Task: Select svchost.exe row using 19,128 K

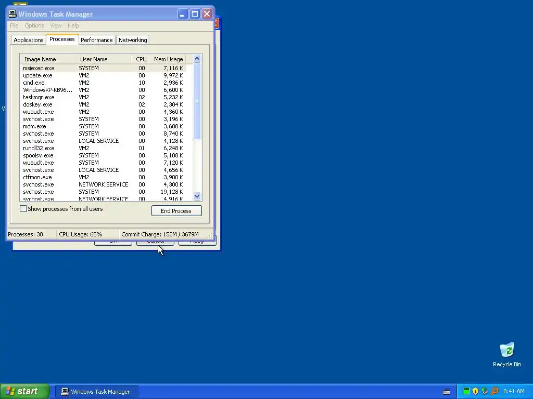Action: click(104, 192)
